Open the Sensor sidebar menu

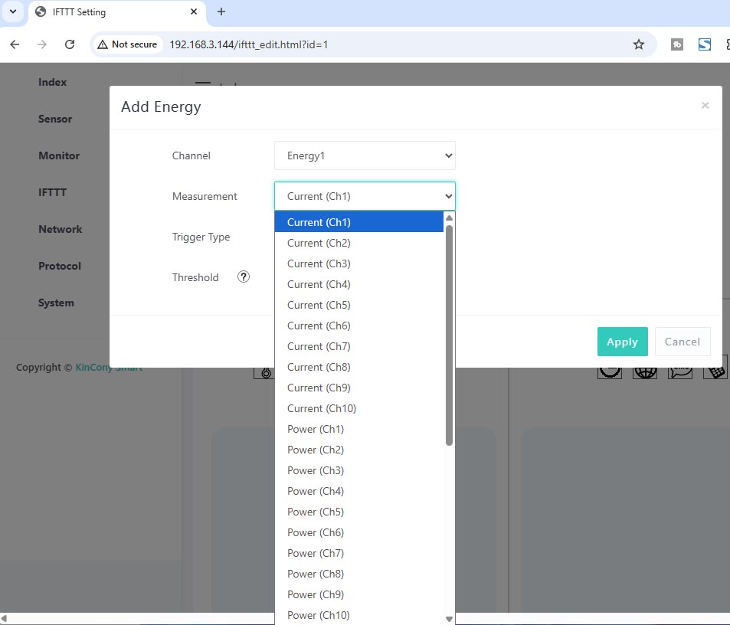point(55,119)
